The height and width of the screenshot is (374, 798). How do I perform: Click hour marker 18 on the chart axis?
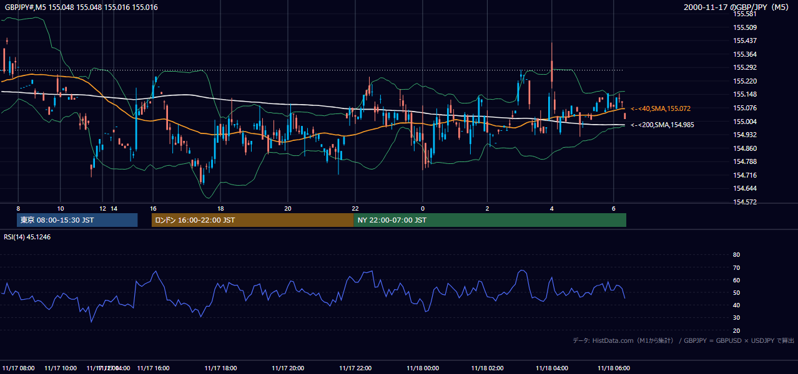tap(220, 208)
